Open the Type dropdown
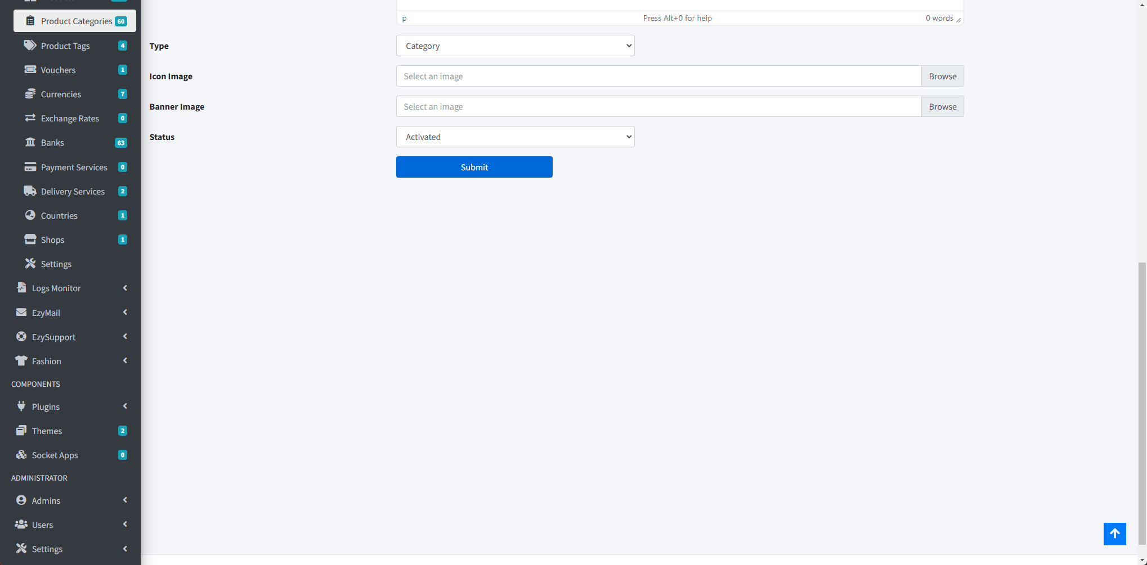This screenshot has height=565, width=1147. [x=515, y=46]
